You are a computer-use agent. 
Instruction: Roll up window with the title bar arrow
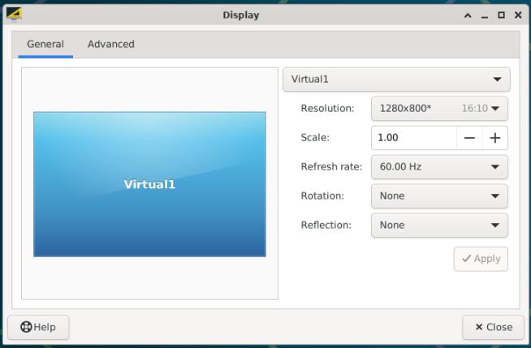pos(468,15)
